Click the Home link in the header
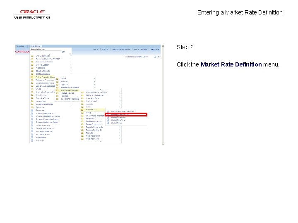The width and height of the screenshot is (298, 223). (x=96, y=49)
